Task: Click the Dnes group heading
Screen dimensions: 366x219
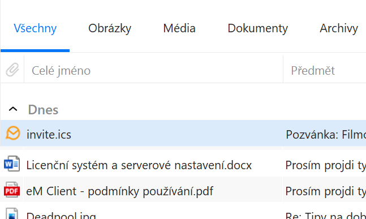Action: [x=43, y=110]
